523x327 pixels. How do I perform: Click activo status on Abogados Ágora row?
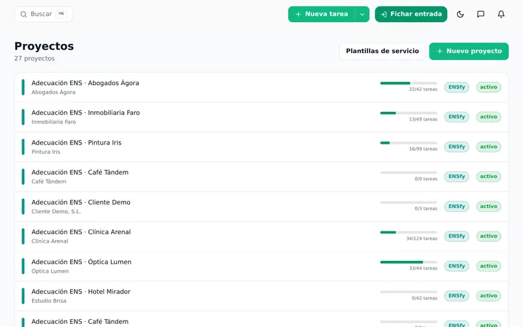click(x=488, y=87)
